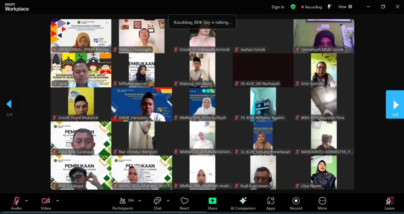Screen dimensions: 404x214
Task: Expand the Participants options caret
Action: tap(139, 201)
